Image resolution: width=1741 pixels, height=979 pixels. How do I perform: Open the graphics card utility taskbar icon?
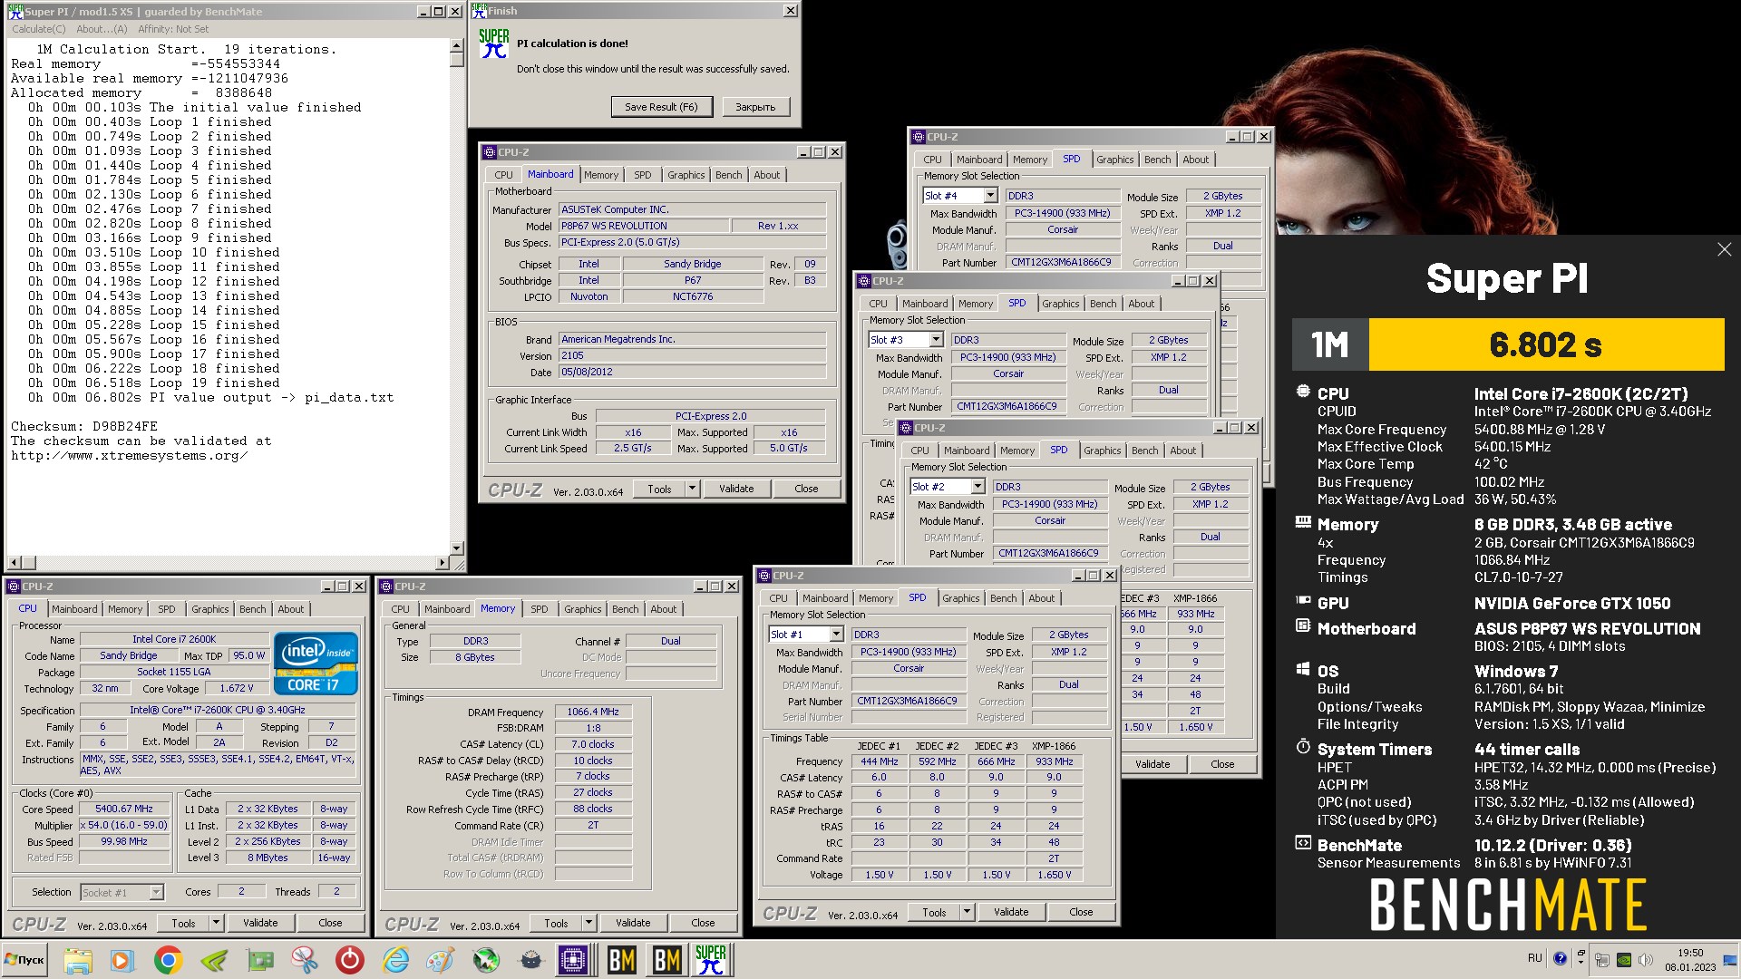[259, 960]
